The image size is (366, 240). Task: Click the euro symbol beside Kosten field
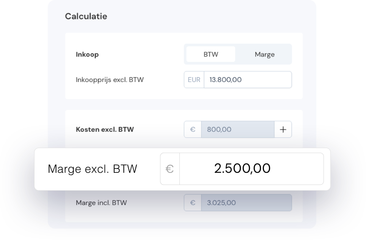click(193, 129)
